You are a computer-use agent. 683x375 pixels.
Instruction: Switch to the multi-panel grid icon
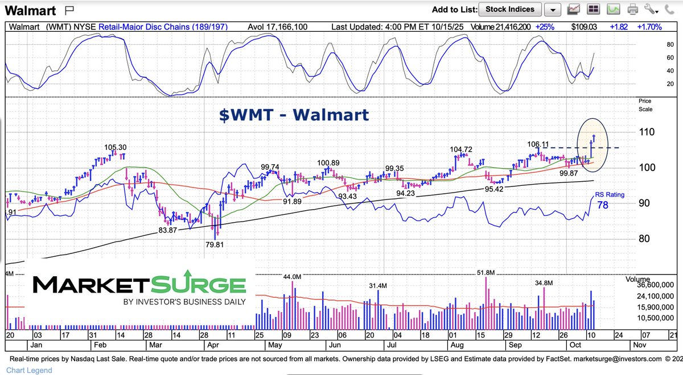coord(594,9)
